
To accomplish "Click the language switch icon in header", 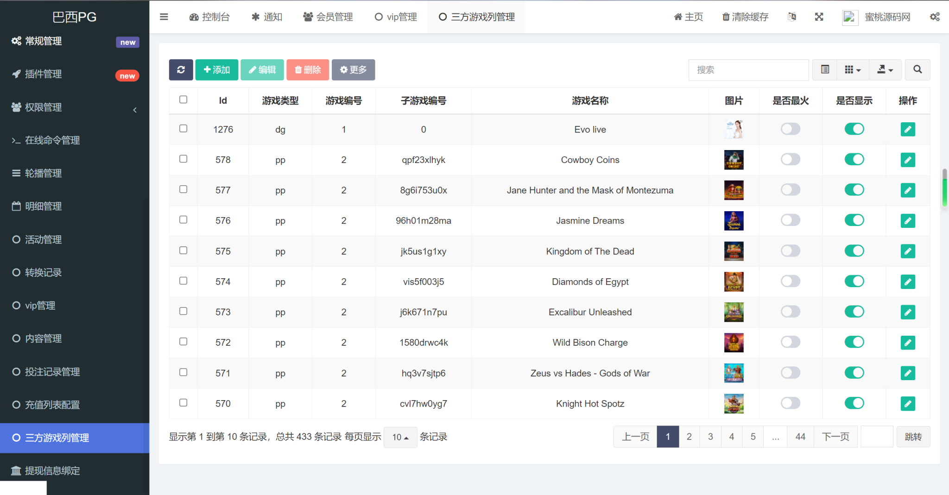I will click(792, 17).
